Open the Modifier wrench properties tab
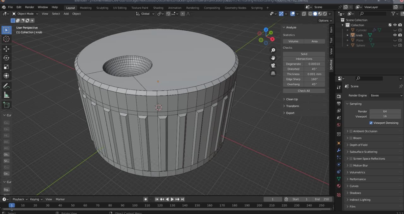The width and height of the screenshot is (404, 214). tap(339, 150)
